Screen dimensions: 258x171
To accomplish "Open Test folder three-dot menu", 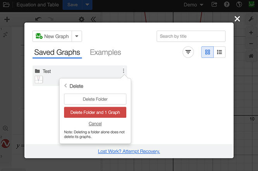I will (124, 71).
